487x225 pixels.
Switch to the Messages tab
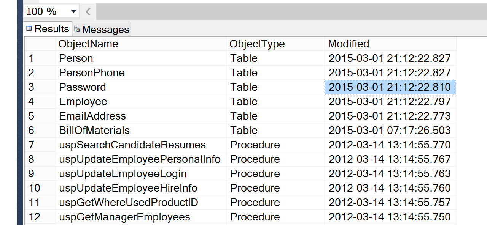(101, 29)
